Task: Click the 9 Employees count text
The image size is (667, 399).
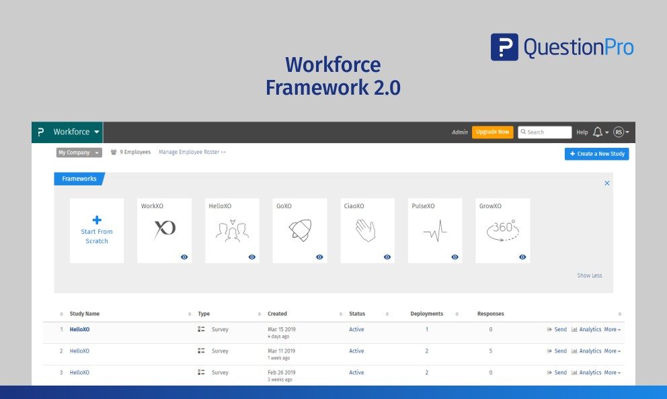Action: point(135,152)
